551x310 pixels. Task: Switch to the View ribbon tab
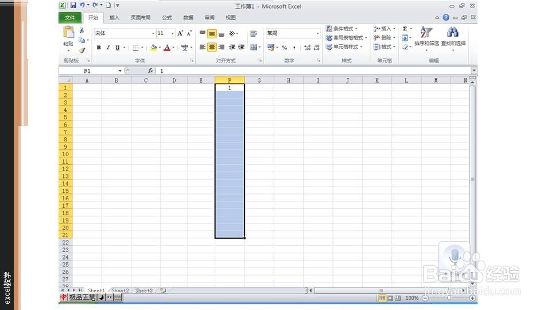point(231,18)
